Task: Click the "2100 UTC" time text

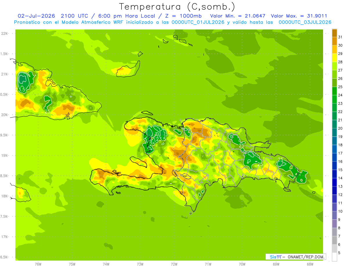Action: tap(75, 16)
